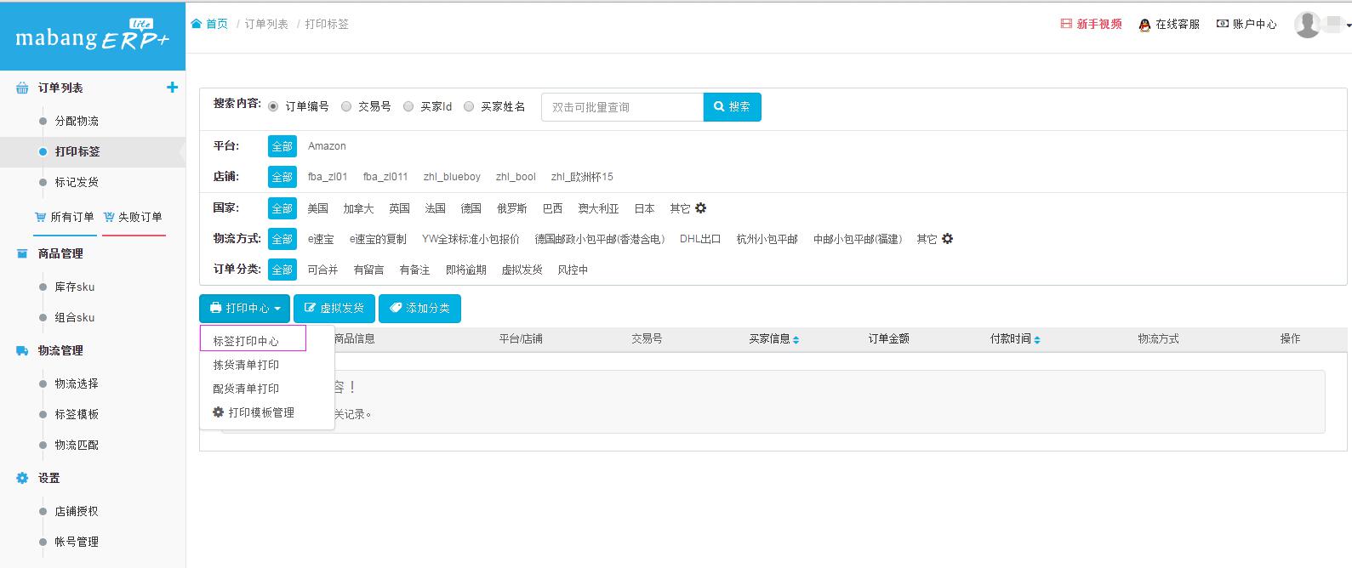1352x568 pixels.
Task: Click the home icon in breadcrumb
Action: 197,24
